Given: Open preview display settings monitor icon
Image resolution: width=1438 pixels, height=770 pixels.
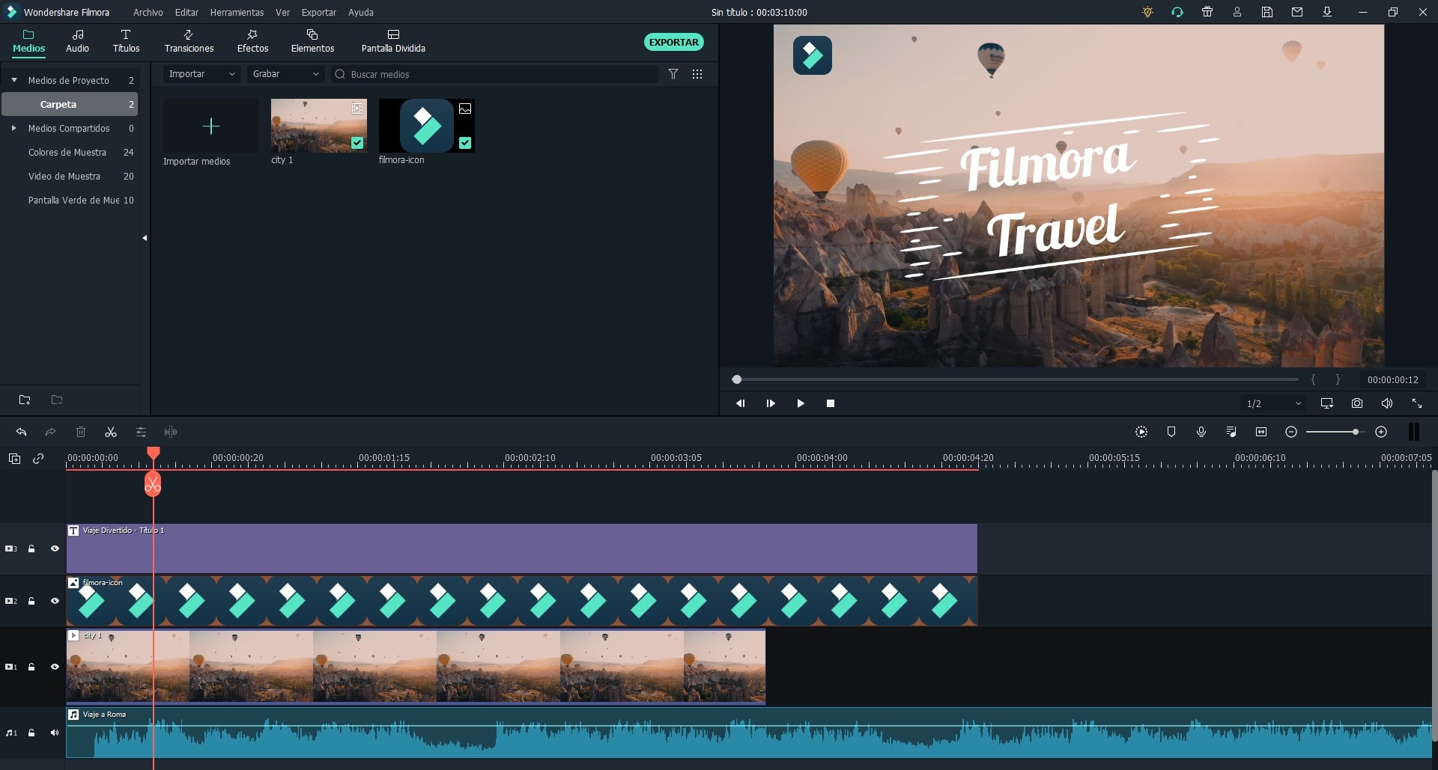Looking at the screenshot, I should (x=1327, y=403).
